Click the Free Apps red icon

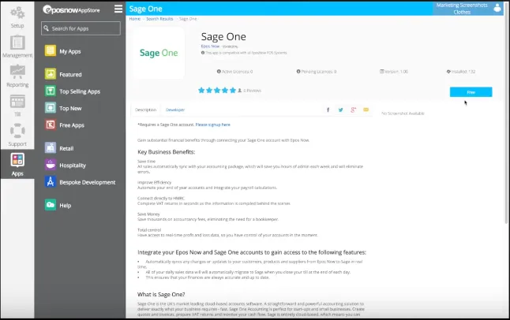click(50, 125)
